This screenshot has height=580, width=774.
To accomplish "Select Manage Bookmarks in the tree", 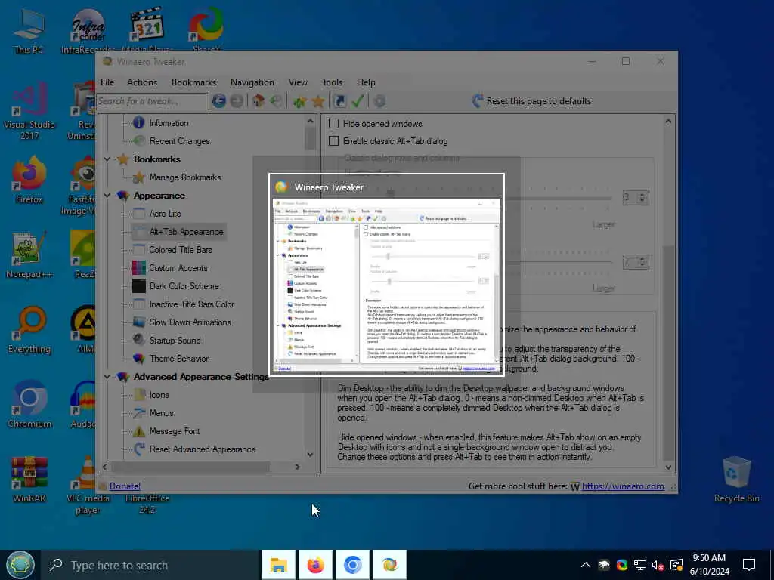I will (x=185, y=177).
